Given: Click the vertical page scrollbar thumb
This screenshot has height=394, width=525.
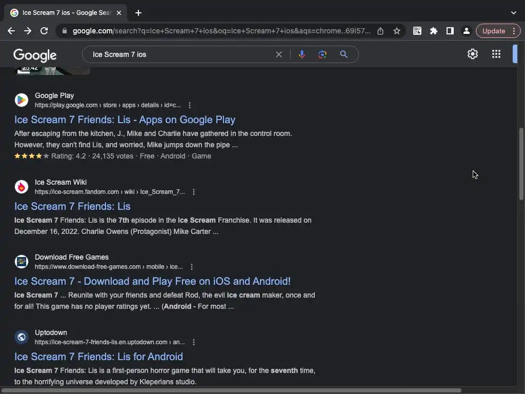Looking at the screenshot, I should point(521,164).
